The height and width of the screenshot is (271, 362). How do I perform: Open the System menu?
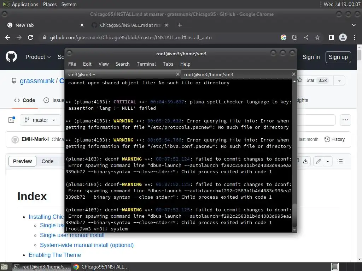(x=69, y=4)
